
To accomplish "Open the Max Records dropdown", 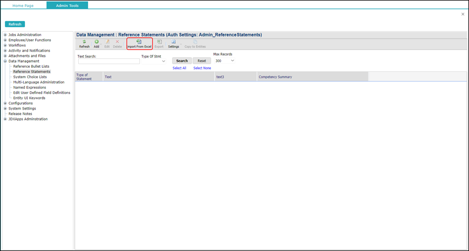I will point(232,61).
